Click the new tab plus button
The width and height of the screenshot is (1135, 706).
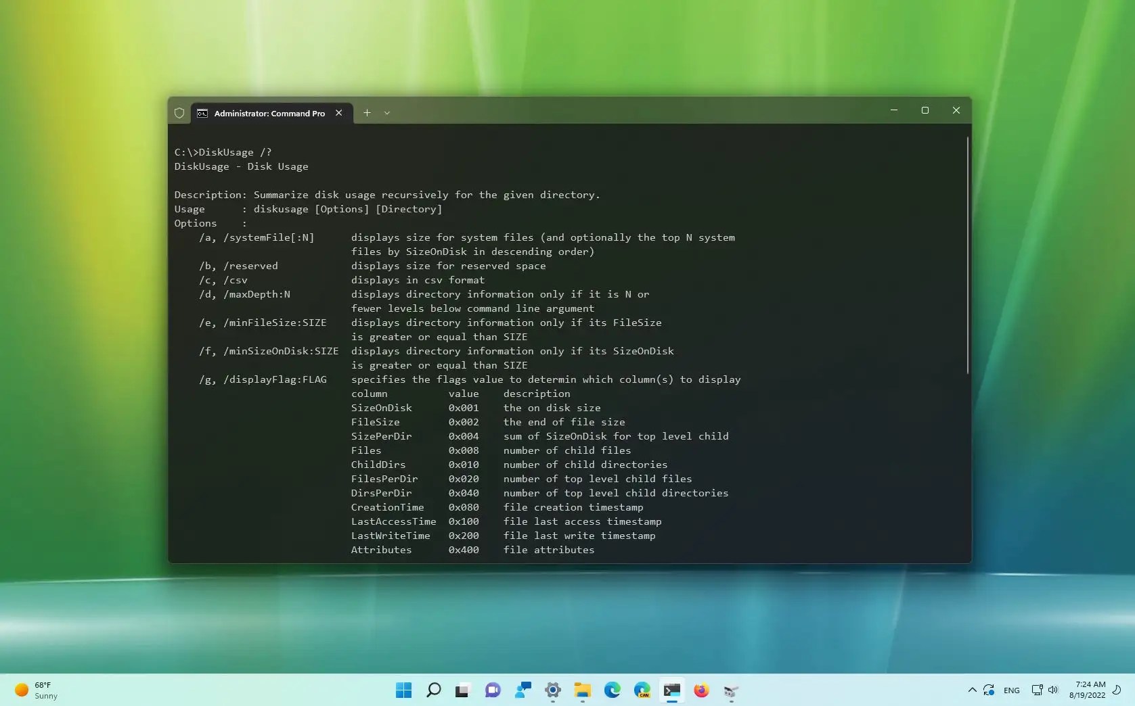click(366, 113)
